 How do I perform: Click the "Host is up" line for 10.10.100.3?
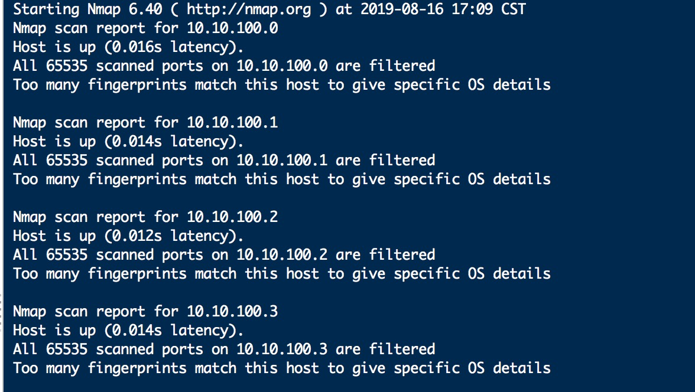click(128, 331)
